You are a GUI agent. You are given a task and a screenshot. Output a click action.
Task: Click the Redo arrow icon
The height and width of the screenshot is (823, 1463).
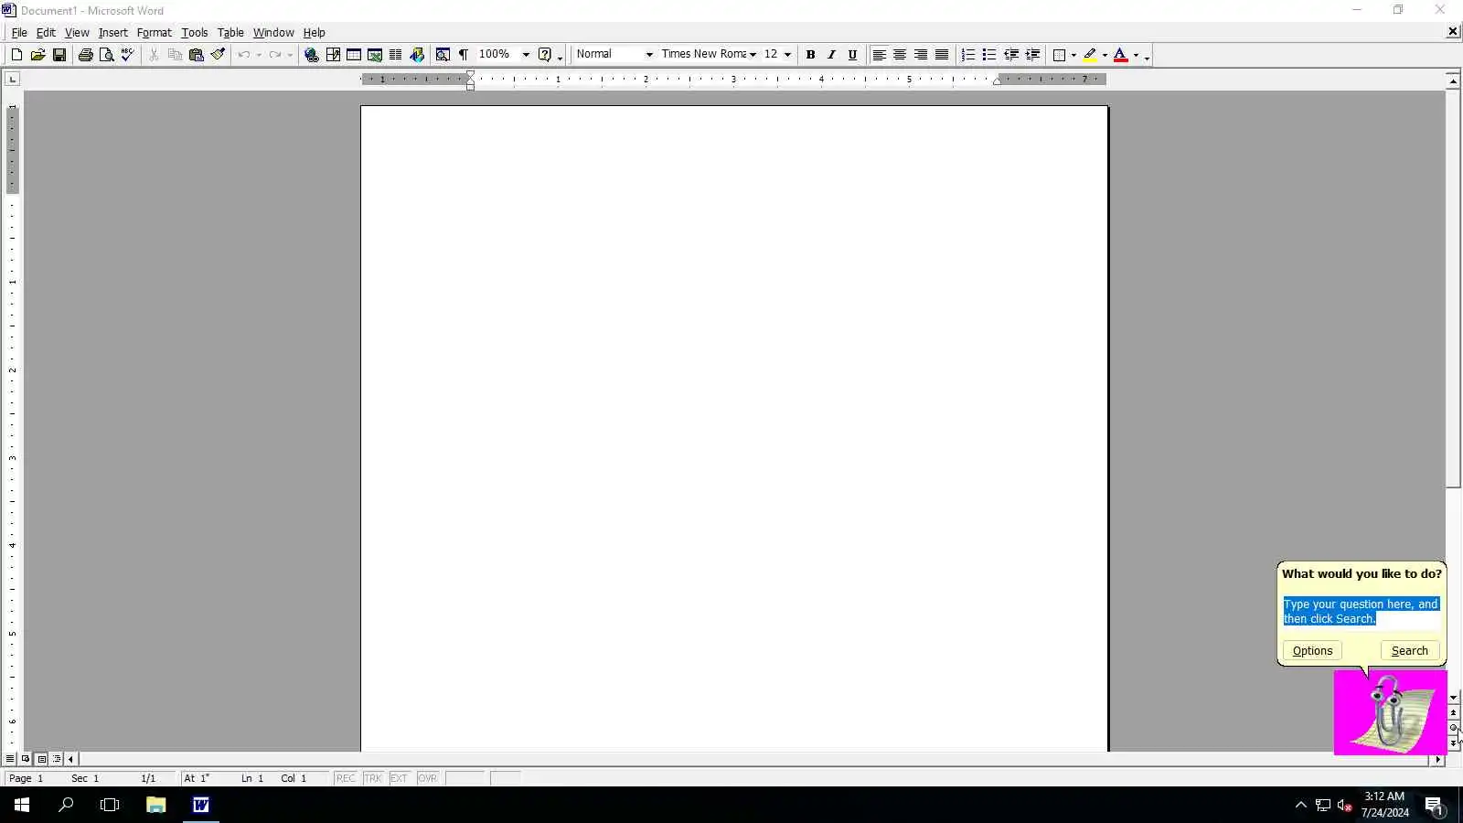[x=275, y=55]
